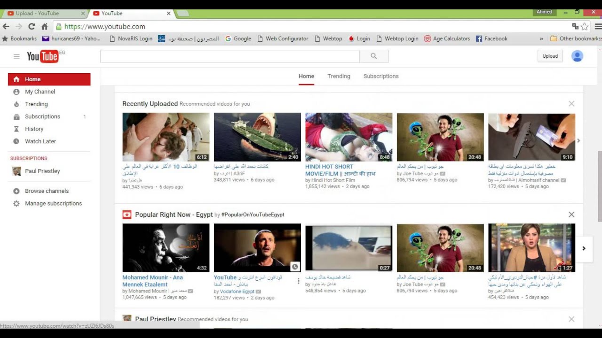Image resolution: width=602 pixels, height=338 pixels.
Task: Open NovaRIS Login bookmark
Action: point(131,38)
